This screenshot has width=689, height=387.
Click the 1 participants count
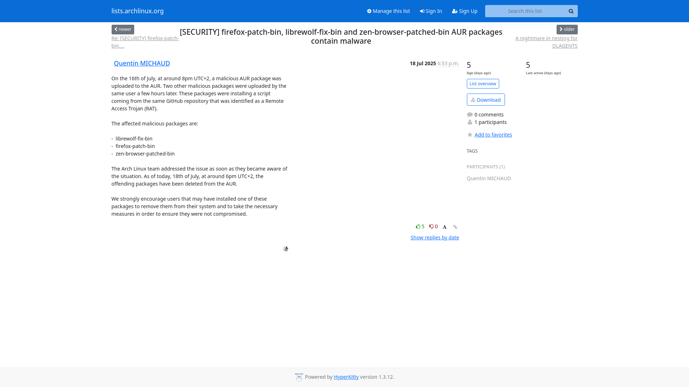point(490,122)
